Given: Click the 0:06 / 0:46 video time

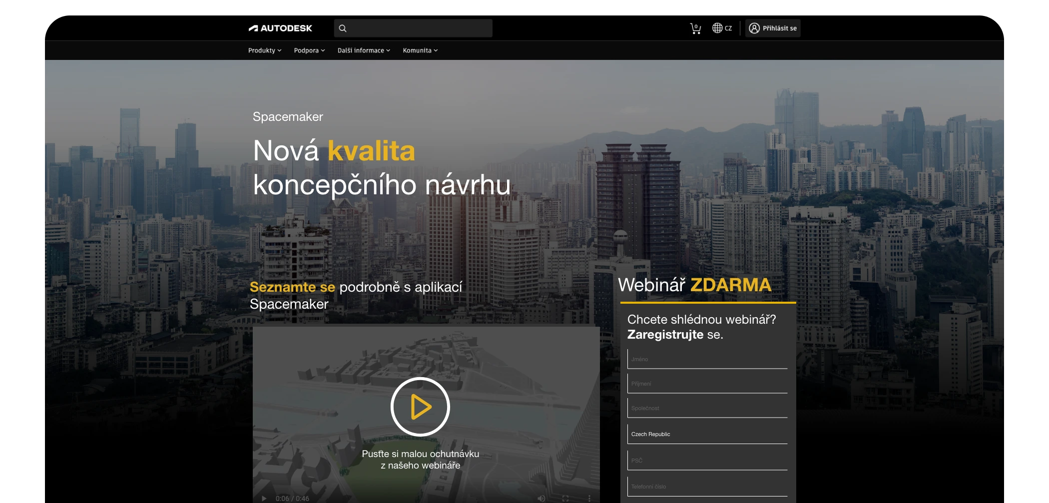Looking at the screenshot, I should point(292,499).
